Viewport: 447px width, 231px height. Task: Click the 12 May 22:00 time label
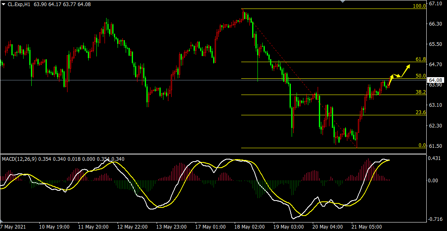click(x=132, y=227)
